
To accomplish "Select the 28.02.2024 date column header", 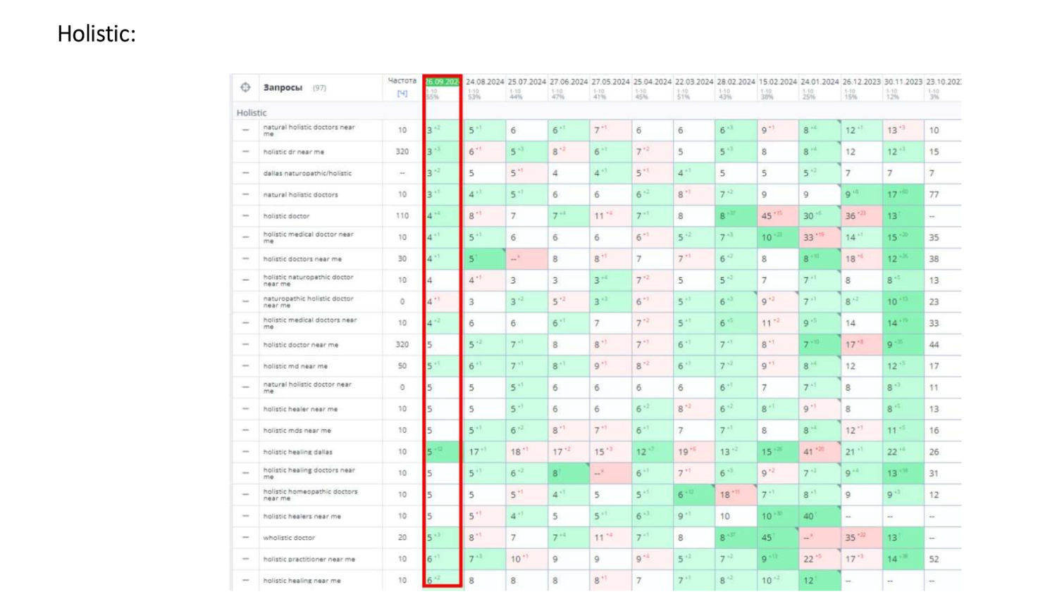I will pos(736,82).
